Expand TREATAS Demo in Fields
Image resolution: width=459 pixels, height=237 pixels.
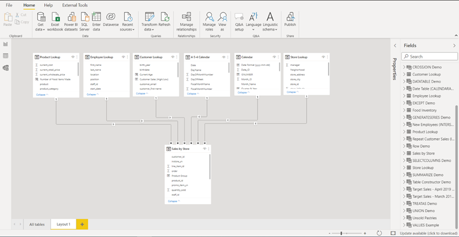coord(404,203)
